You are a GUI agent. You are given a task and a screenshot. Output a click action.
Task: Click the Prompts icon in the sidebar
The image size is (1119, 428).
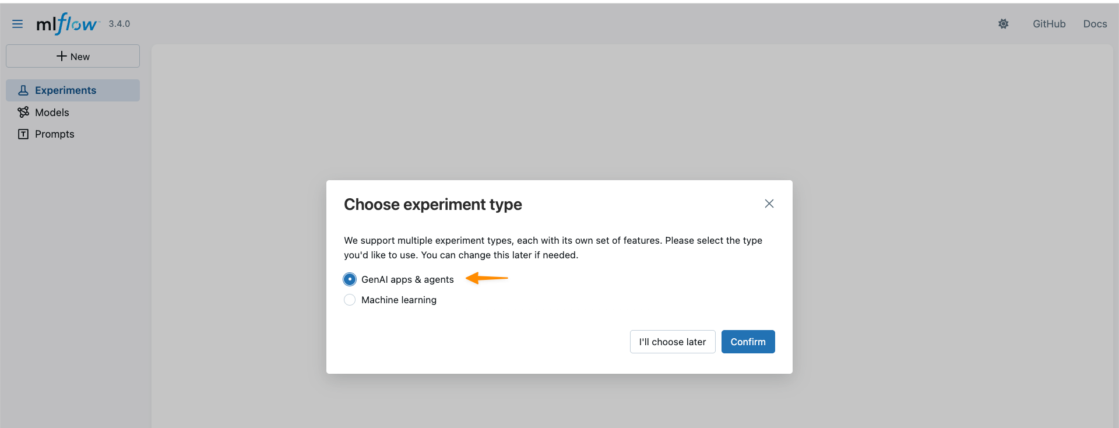(x=23, y=134)
